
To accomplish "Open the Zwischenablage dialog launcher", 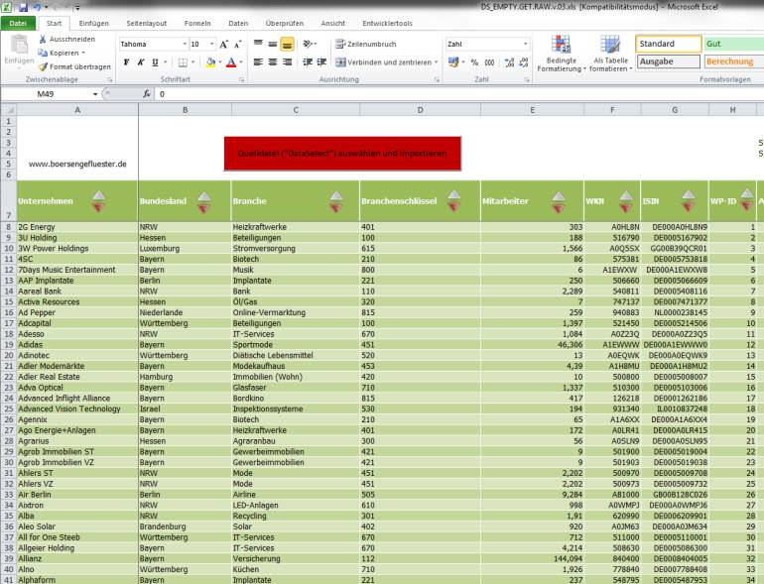I will coord(109,79).
